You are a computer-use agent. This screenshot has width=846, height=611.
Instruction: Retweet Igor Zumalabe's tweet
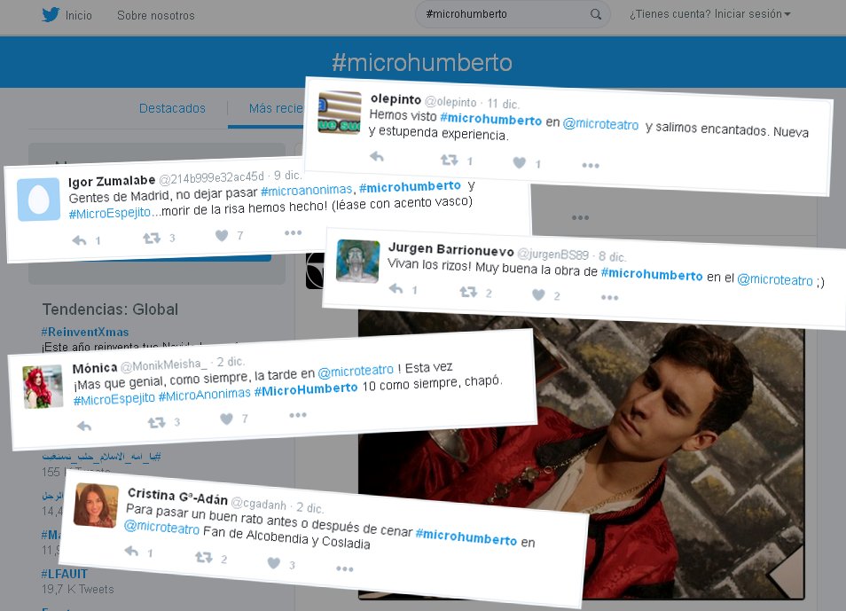tap(152, 238)
